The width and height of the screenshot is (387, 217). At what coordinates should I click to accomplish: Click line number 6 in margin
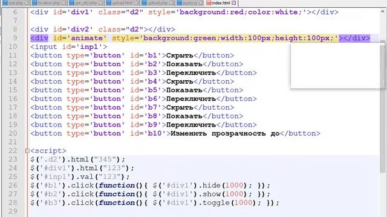point(15,12)
